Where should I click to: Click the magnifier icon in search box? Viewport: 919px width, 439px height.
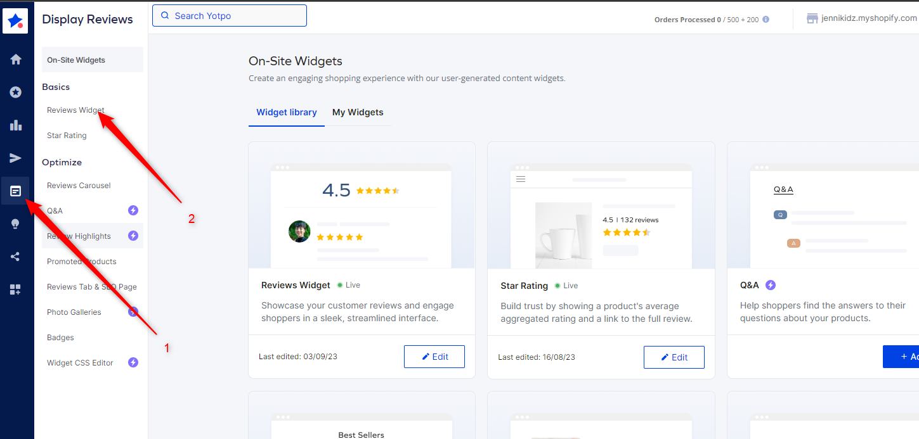(166, 16)
